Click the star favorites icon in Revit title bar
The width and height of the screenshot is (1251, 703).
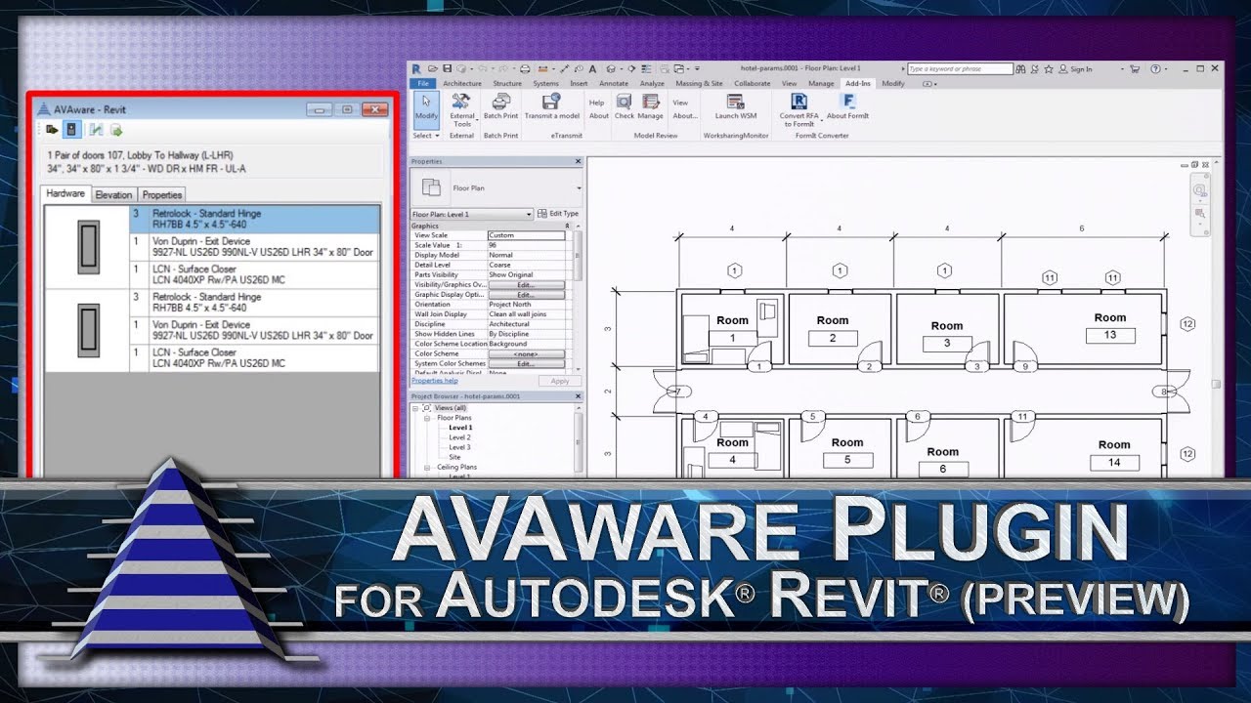click(x=1049, y=69)
